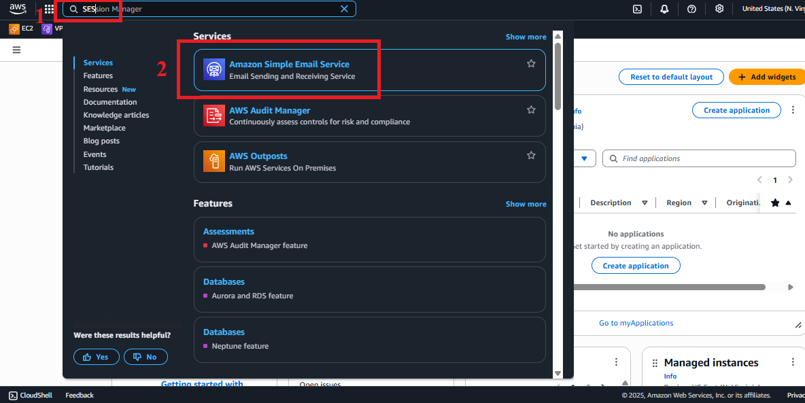Open Amazon Simple Email Service link
This screenshot has width=805, height=403.
[x=289, y=64]
